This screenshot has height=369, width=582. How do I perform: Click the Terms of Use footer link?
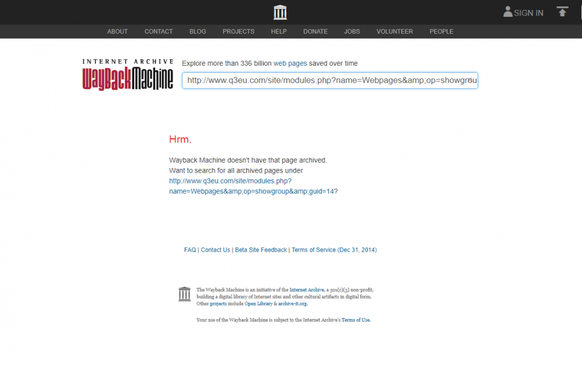356,320
